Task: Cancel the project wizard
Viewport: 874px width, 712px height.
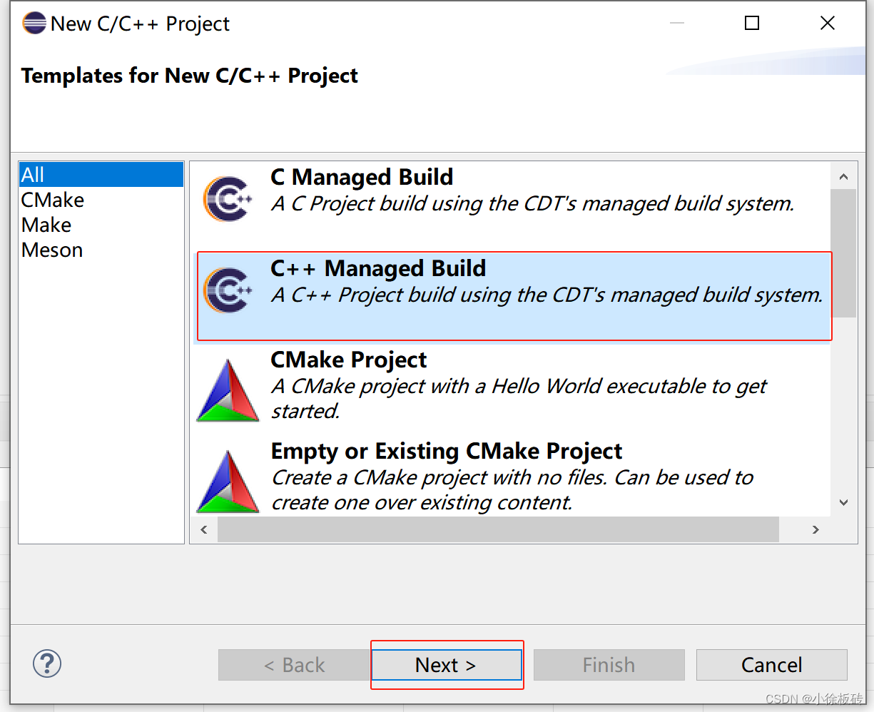Action: point(771,664)
